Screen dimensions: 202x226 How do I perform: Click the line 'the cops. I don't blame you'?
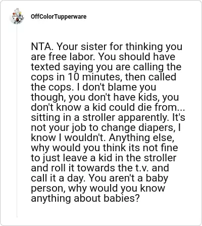[x=93, y=87]
